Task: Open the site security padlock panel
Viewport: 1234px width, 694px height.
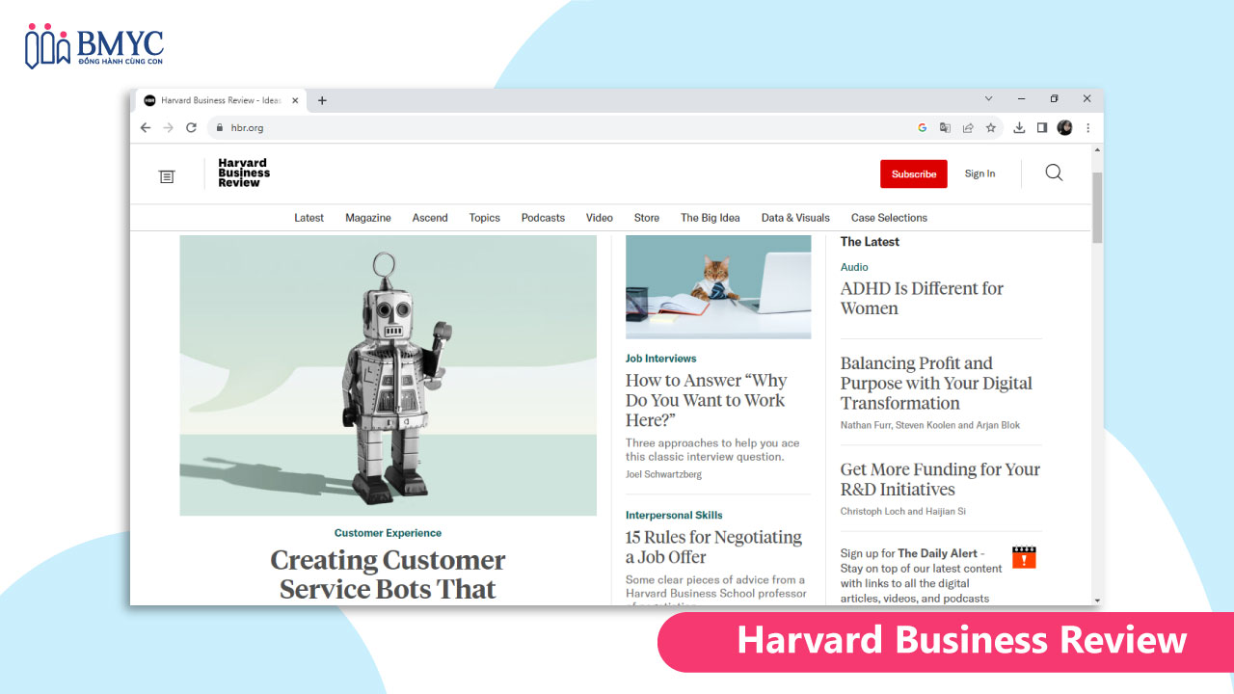Action: click(x=220, y=127)
